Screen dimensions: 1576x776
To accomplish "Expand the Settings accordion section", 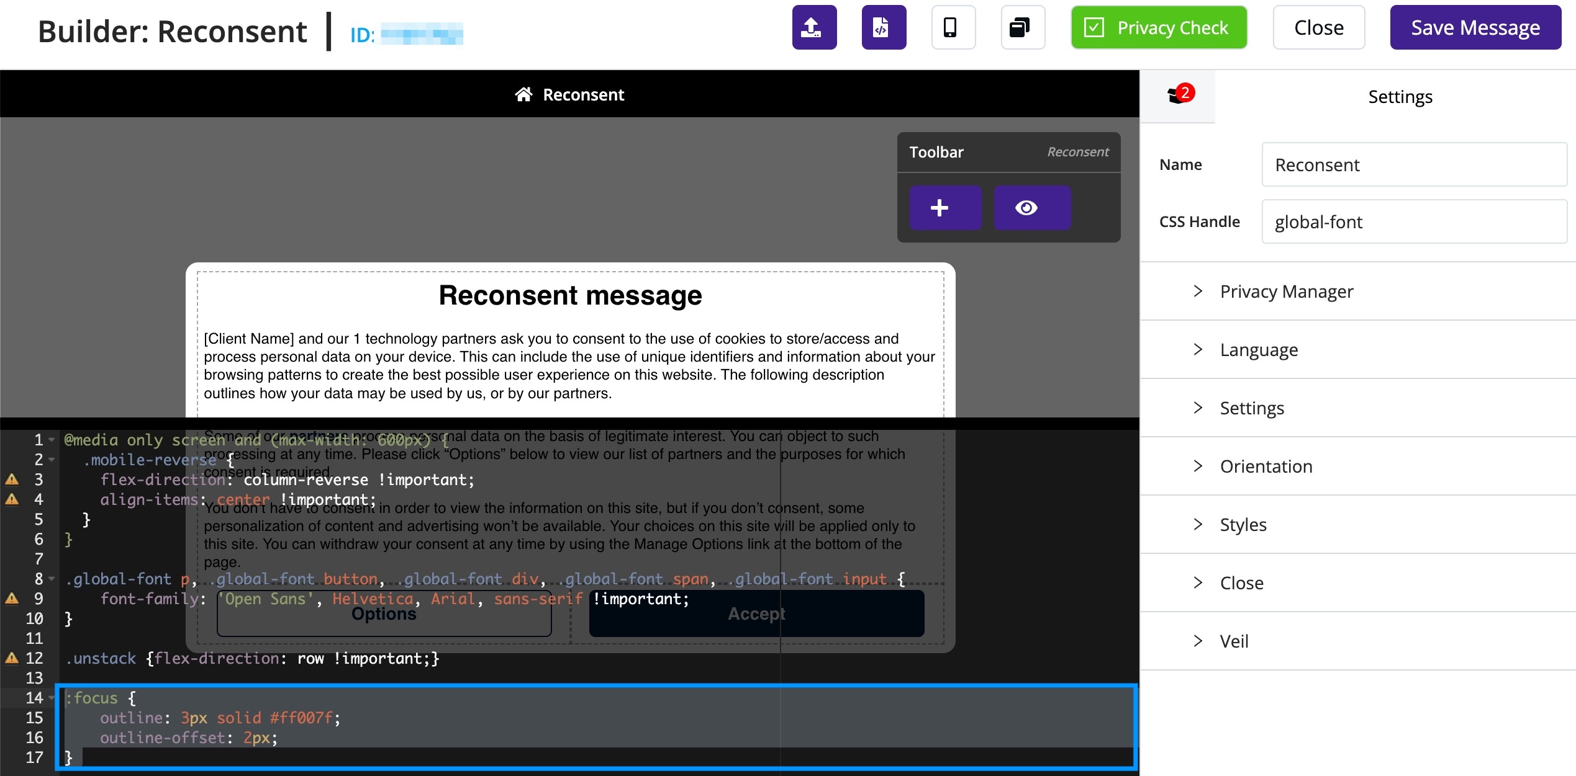I will point(1358,408).
